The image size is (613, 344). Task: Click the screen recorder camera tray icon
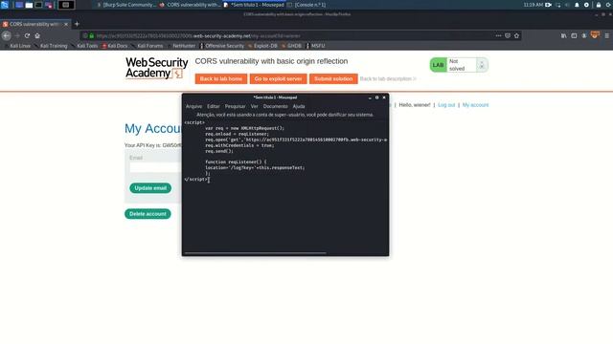pyautogui.click(x=549, y=5)
